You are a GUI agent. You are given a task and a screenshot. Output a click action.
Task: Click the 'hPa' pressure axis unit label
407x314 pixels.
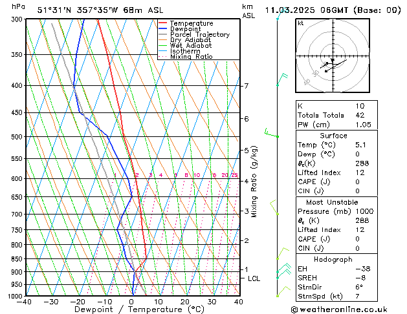[x=18, y=6]
